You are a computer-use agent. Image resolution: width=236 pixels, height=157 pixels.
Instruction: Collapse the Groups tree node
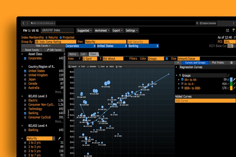click(x=177, y=75)
